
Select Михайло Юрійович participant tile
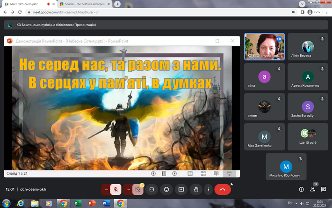click(286, 167)
